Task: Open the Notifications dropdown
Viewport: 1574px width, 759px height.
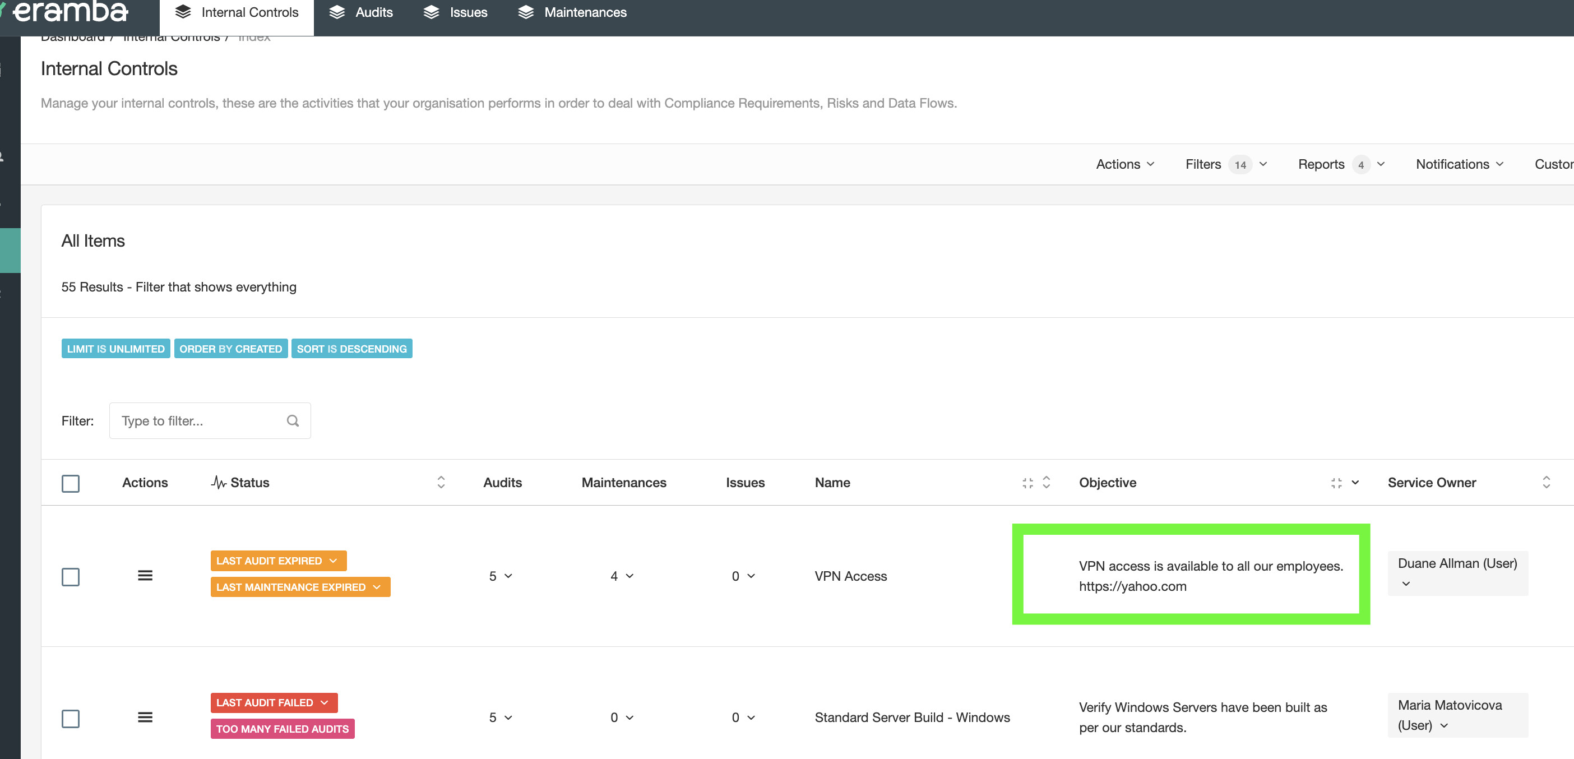Action: pos(1460,164)
